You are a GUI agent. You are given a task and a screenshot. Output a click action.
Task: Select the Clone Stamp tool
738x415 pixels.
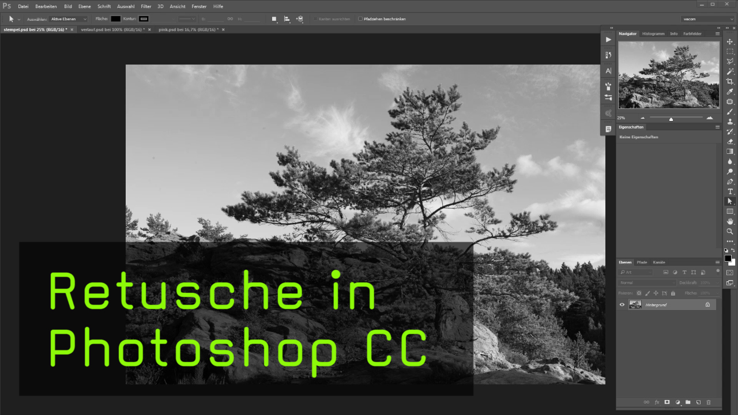(730, 121)
